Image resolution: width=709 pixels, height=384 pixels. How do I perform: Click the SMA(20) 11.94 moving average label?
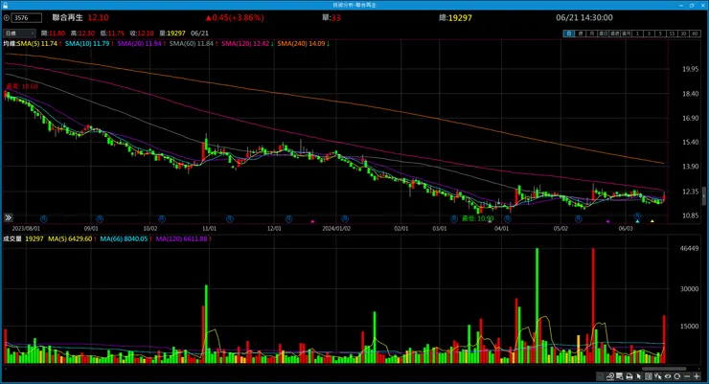point(139,44)
